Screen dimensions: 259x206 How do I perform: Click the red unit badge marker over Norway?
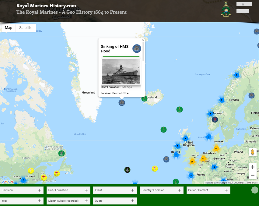click(x=215, y=119)
